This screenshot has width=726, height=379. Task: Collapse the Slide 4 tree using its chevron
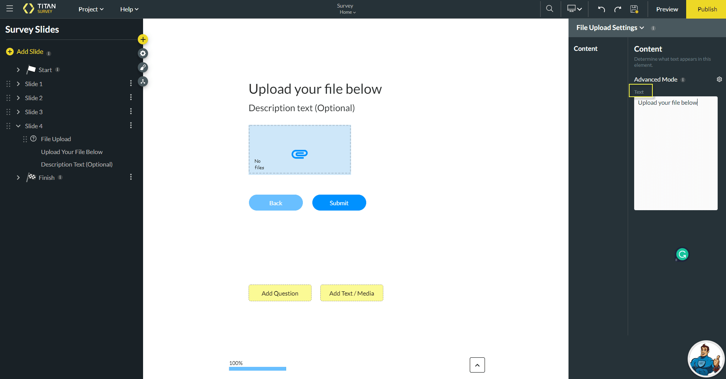tap(17, 126)
